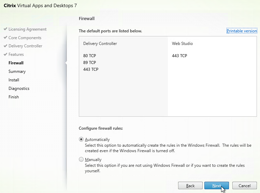Screen dimensions: 260x193
Task: Click the Citrix Virtual Apps and Desktops title
Action: click(x=40, y=5)
